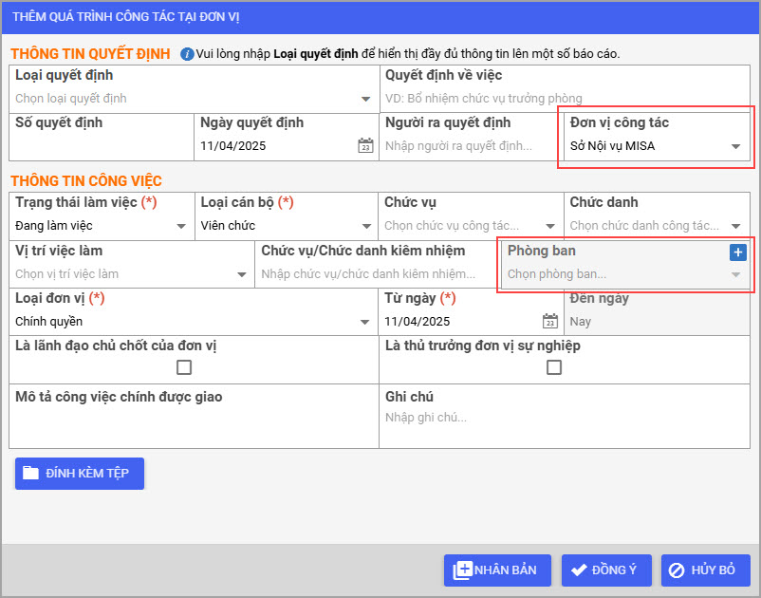Cancel with the Hủy bỏ button
Viewport: 761px width, 598px height.
click(x=705, y=570)
